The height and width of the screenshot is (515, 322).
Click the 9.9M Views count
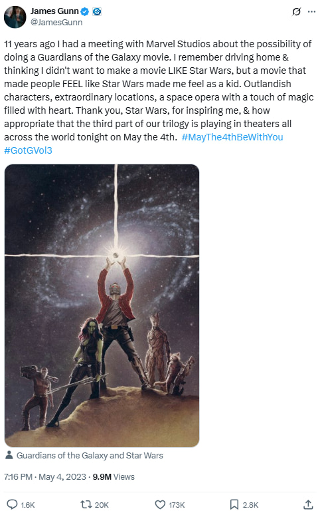tap(114, 476)
